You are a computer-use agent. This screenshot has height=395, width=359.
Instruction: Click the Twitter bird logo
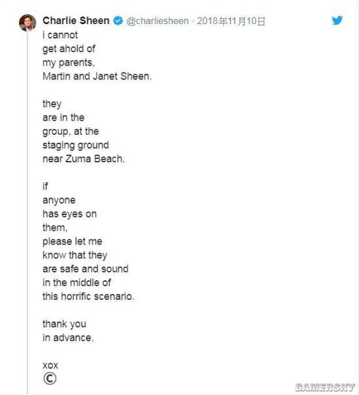337,20
